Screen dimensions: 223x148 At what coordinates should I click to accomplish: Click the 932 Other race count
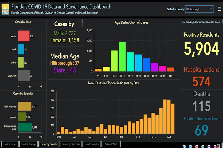[26, 62]
